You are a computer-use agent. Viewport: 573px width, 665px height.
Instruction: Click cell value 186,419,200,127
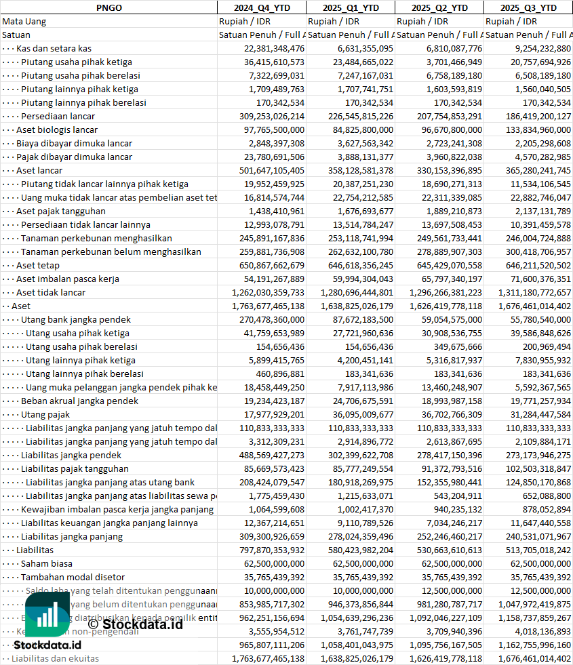pos(538,116)
